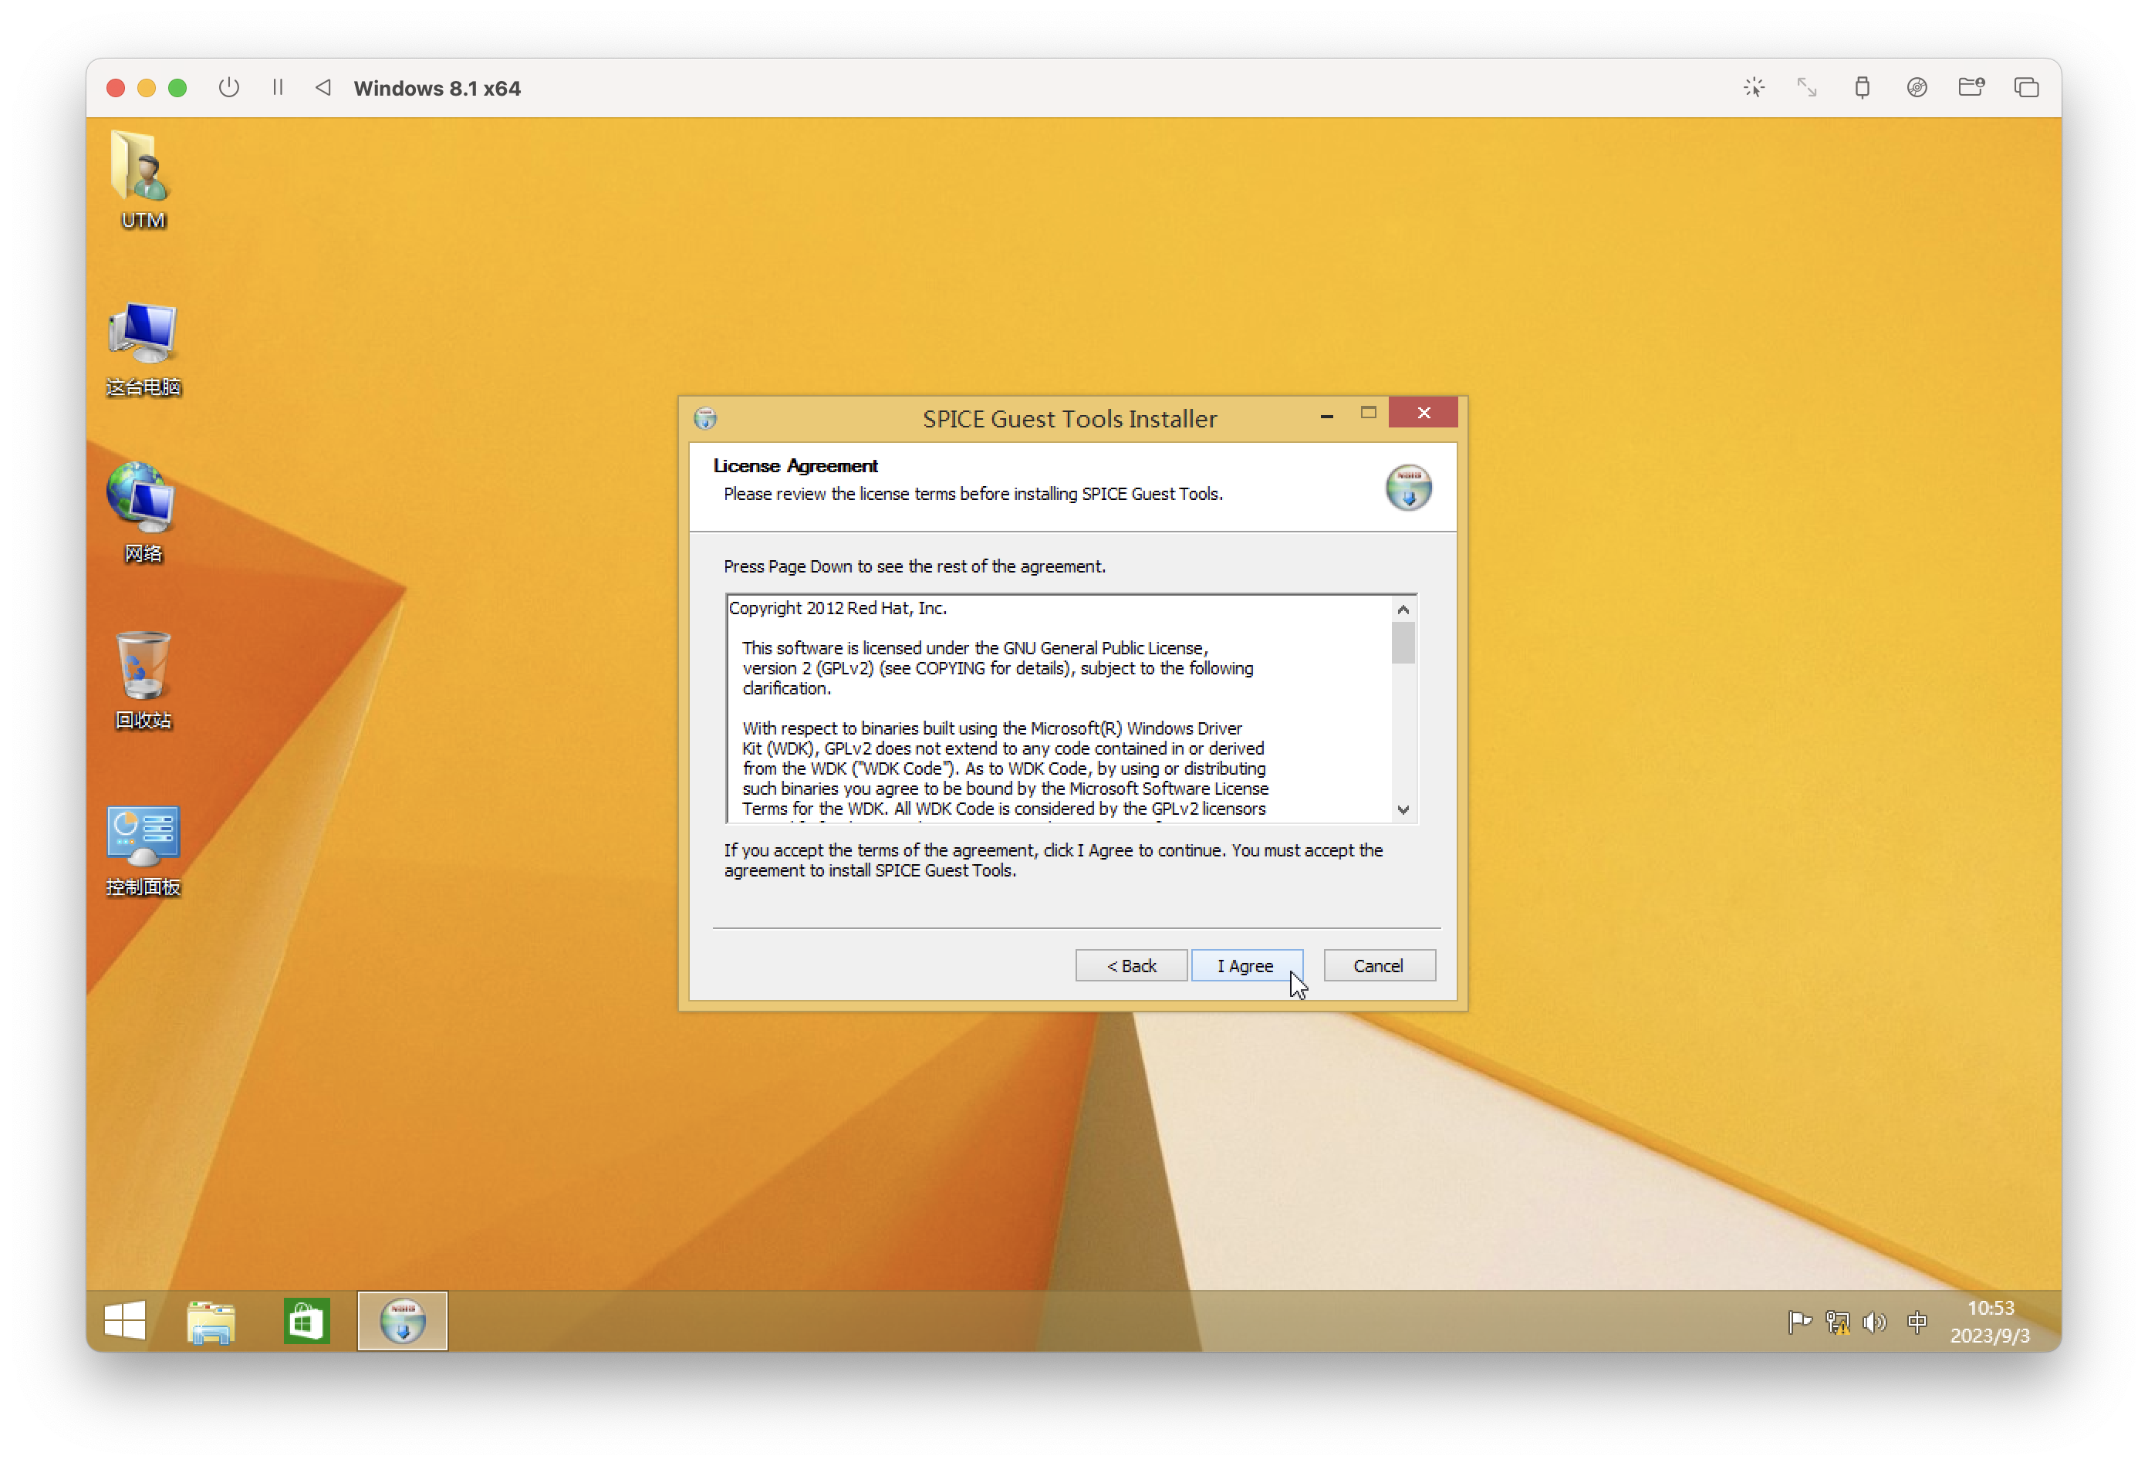Screen dimensions: 2148x1466
Task: Open the UTM folder on desktop
Action: (142, 179)
